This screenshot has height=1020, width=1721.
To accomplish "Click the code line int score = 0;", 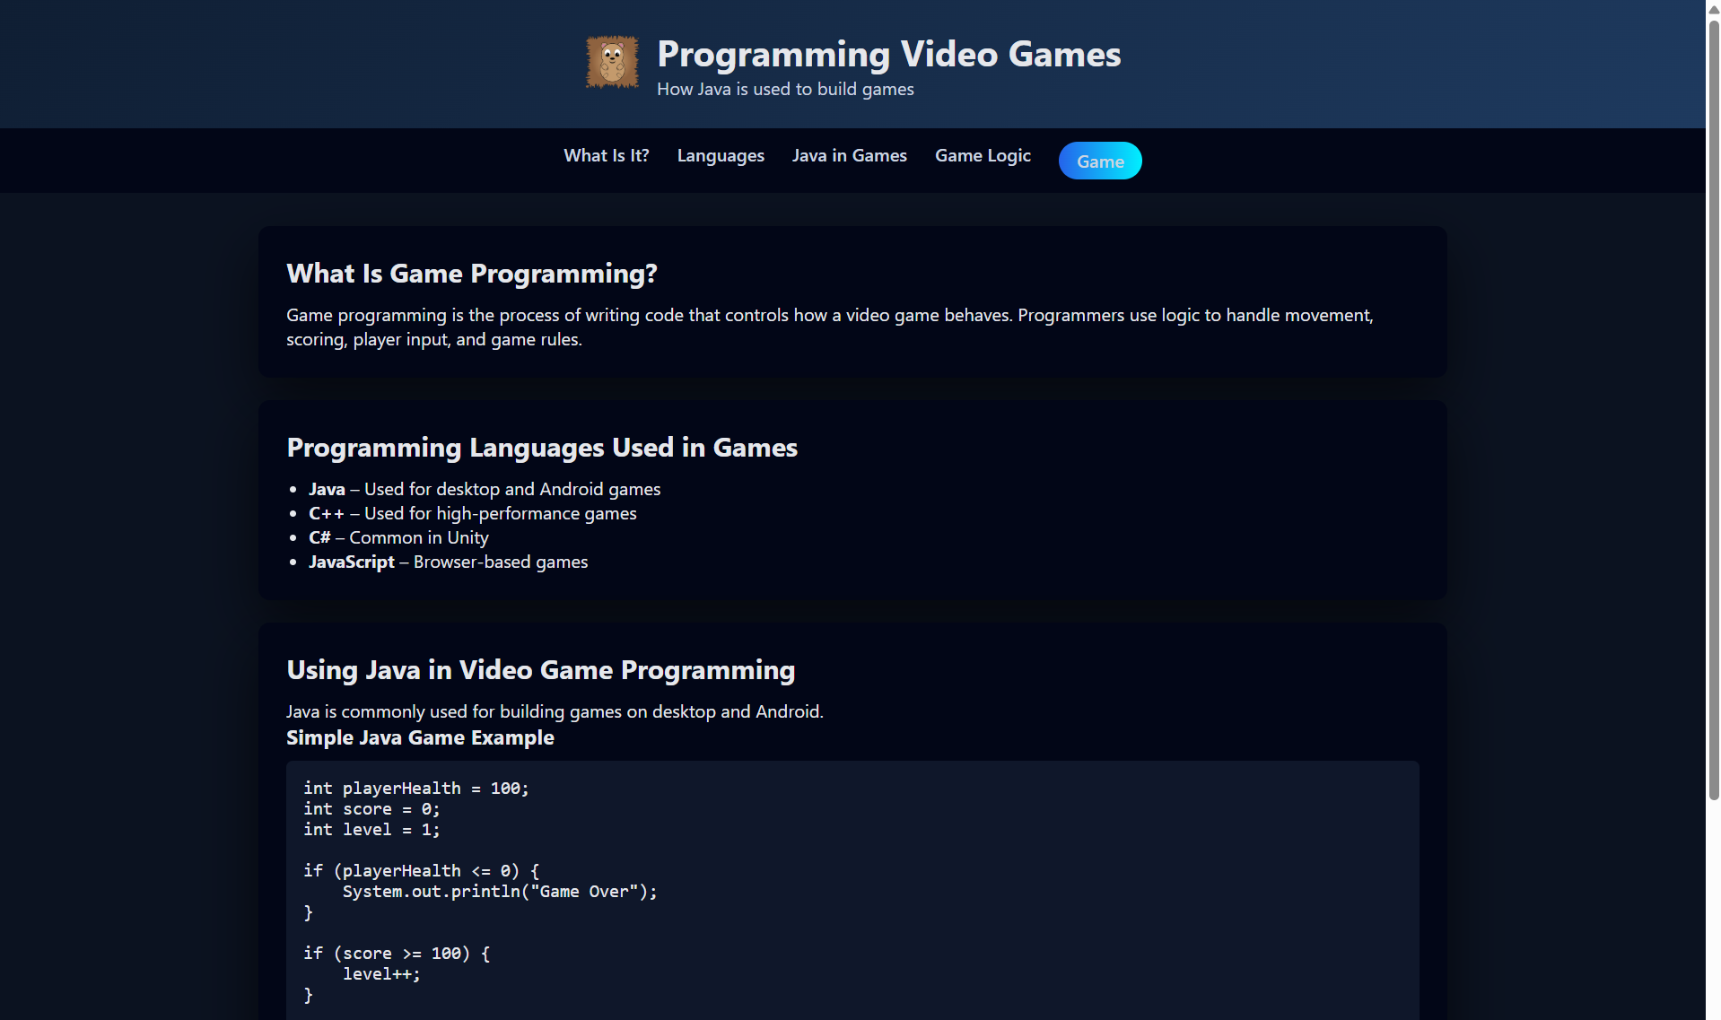I will 371,809.
